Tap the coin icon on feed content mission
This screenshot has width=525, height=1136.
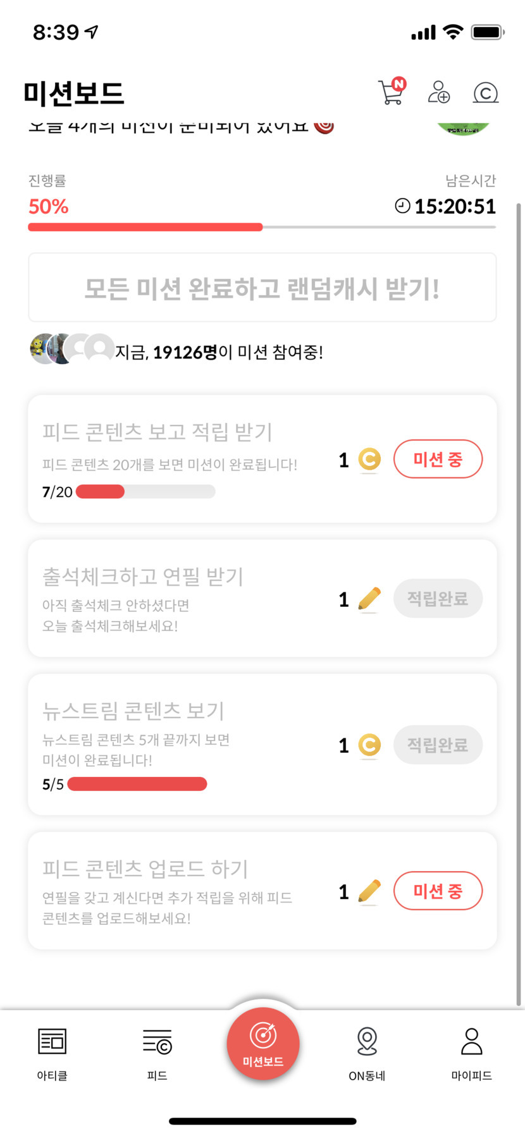(369, 460)
